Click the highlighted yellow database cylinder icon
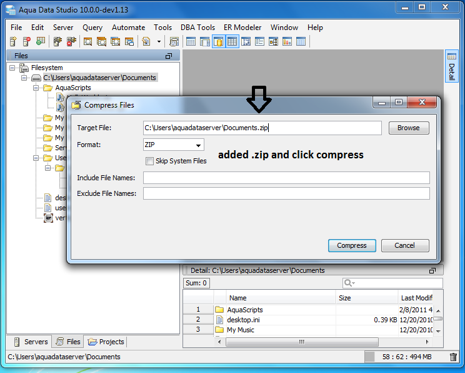The height and width of the screenshot is (373, 465). coord(219,41)
